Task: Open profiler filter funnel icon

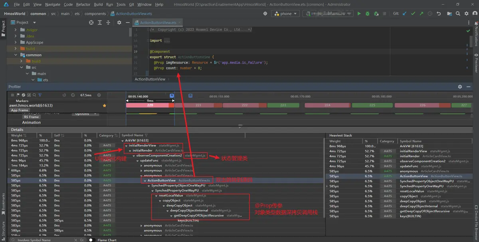Action: [x=40, y=95]
